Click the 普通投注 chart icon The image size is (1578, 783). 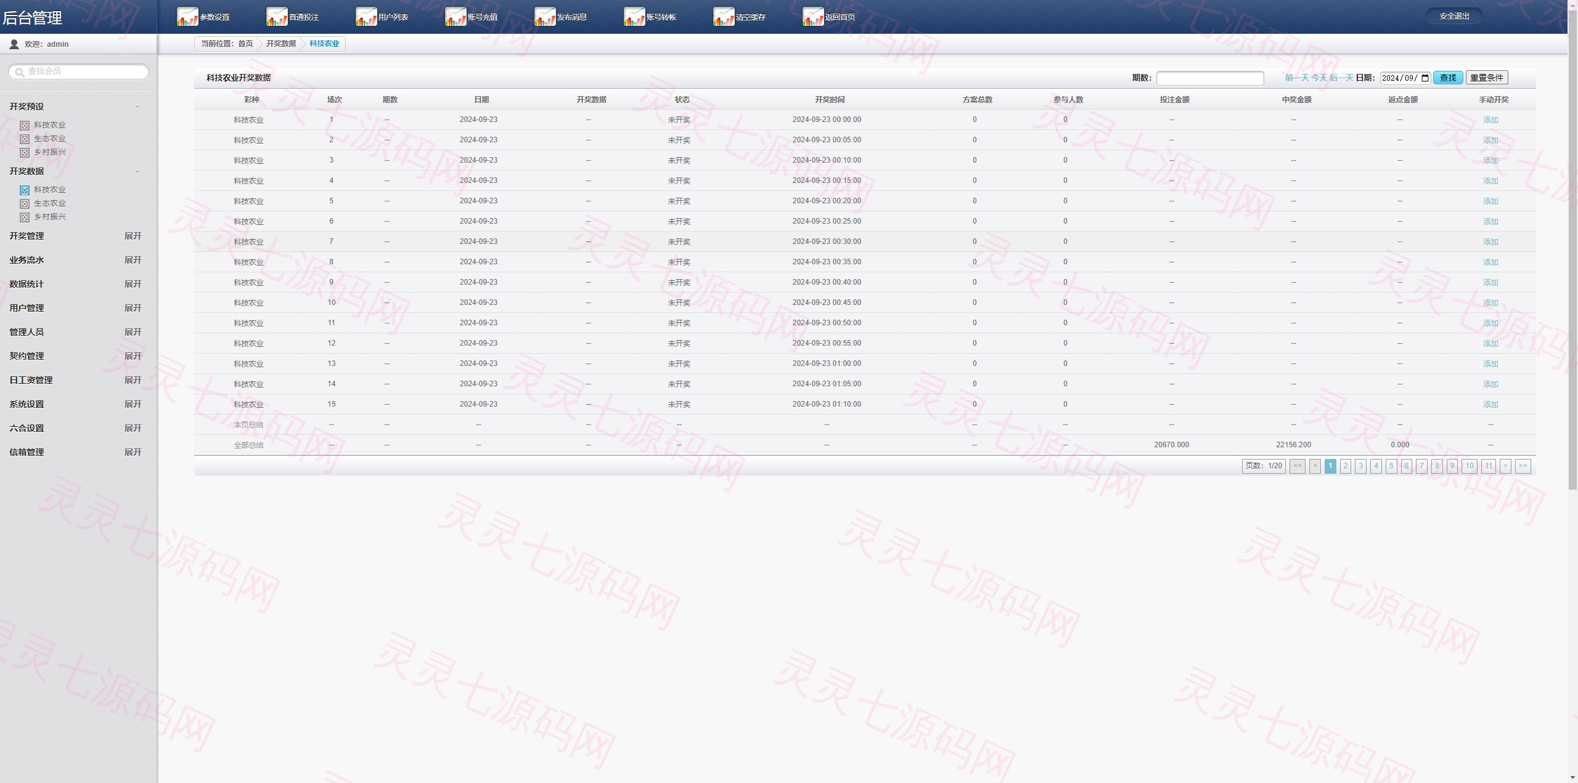(x=277, y=17)
